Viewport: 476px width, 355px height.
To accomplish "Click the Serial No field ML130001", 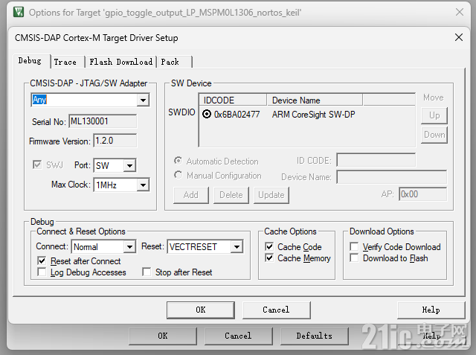I will tap(103, 121).
